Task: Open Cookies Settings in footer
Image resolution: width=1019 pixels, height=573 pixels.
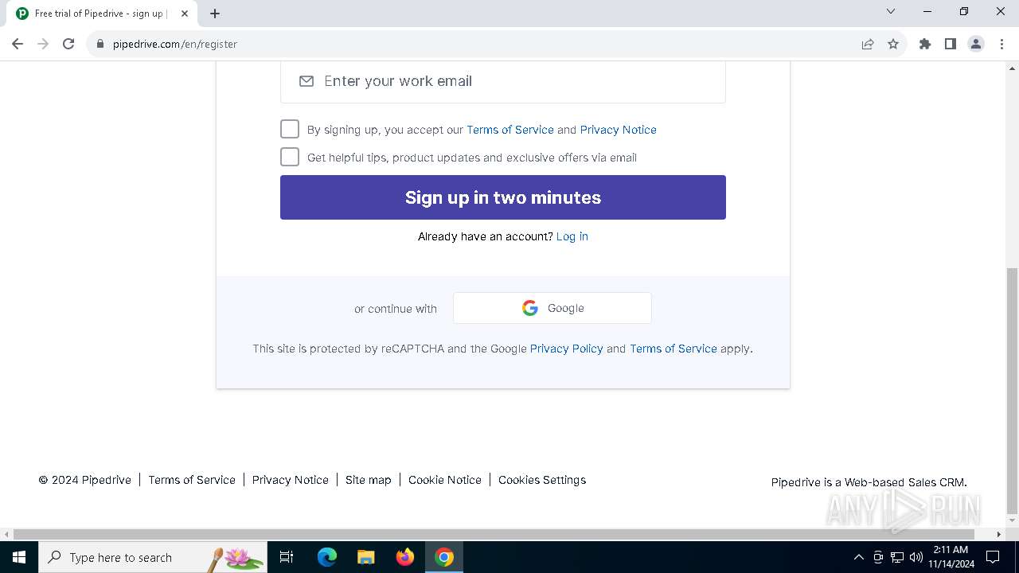Action: [x=542, y=480]
